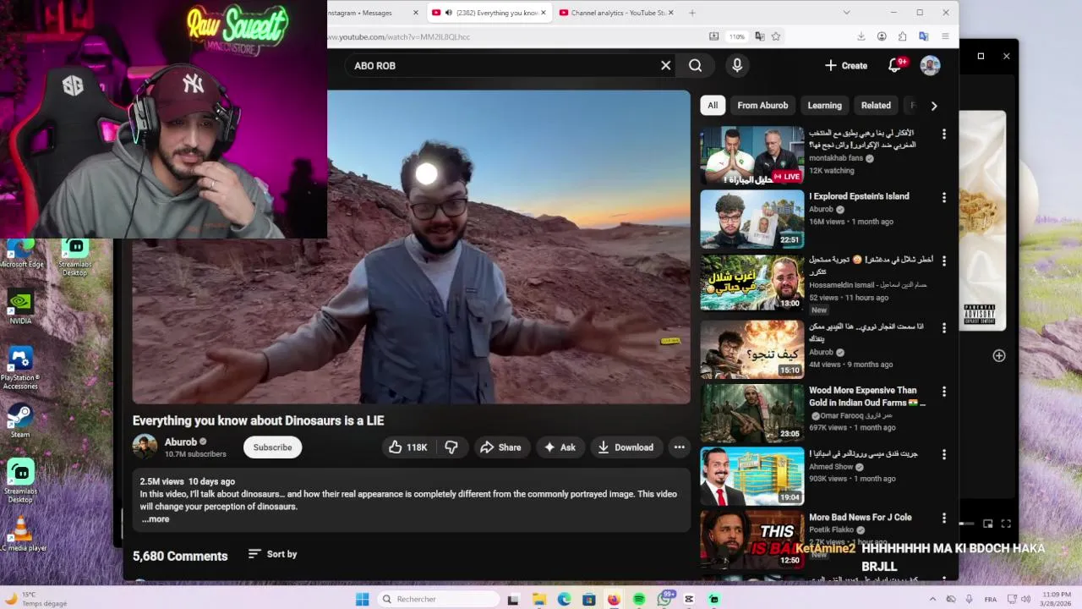Open Firefox downloads panel
The height and width of the screenshot is (609, 1082).
pyautogui.click(x=861, y=36)
